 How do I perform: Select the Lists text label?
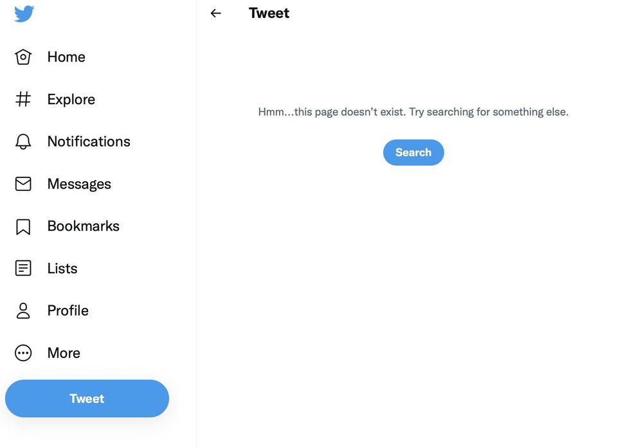[62, 268]
